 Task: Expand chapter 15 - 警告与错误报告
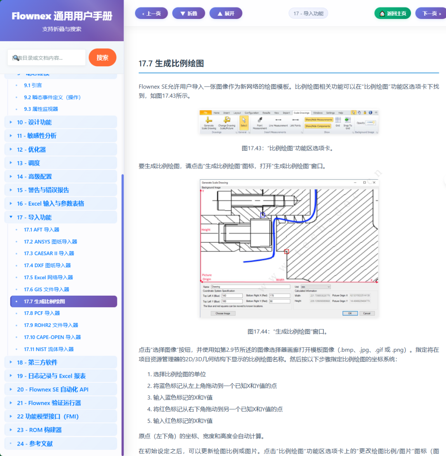[x=61, y=190]
